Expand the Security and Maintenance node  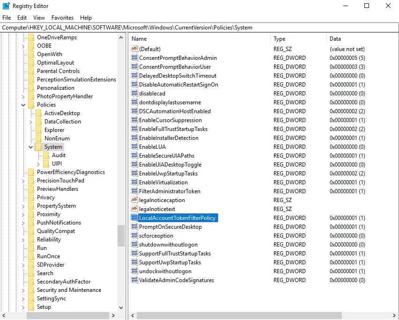pos(23,291)
